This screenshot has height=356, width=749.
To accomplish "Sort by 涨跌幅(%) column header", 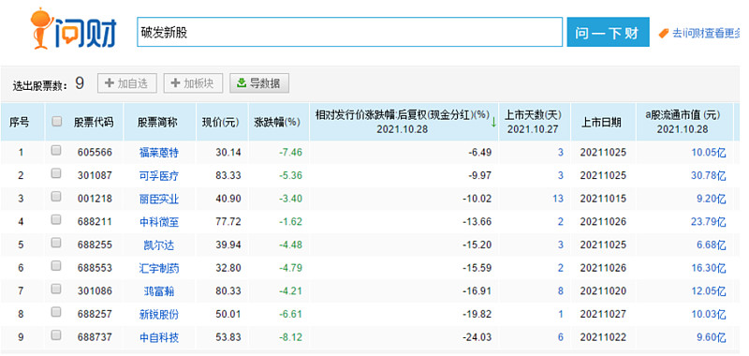I will tap(277, 123).
